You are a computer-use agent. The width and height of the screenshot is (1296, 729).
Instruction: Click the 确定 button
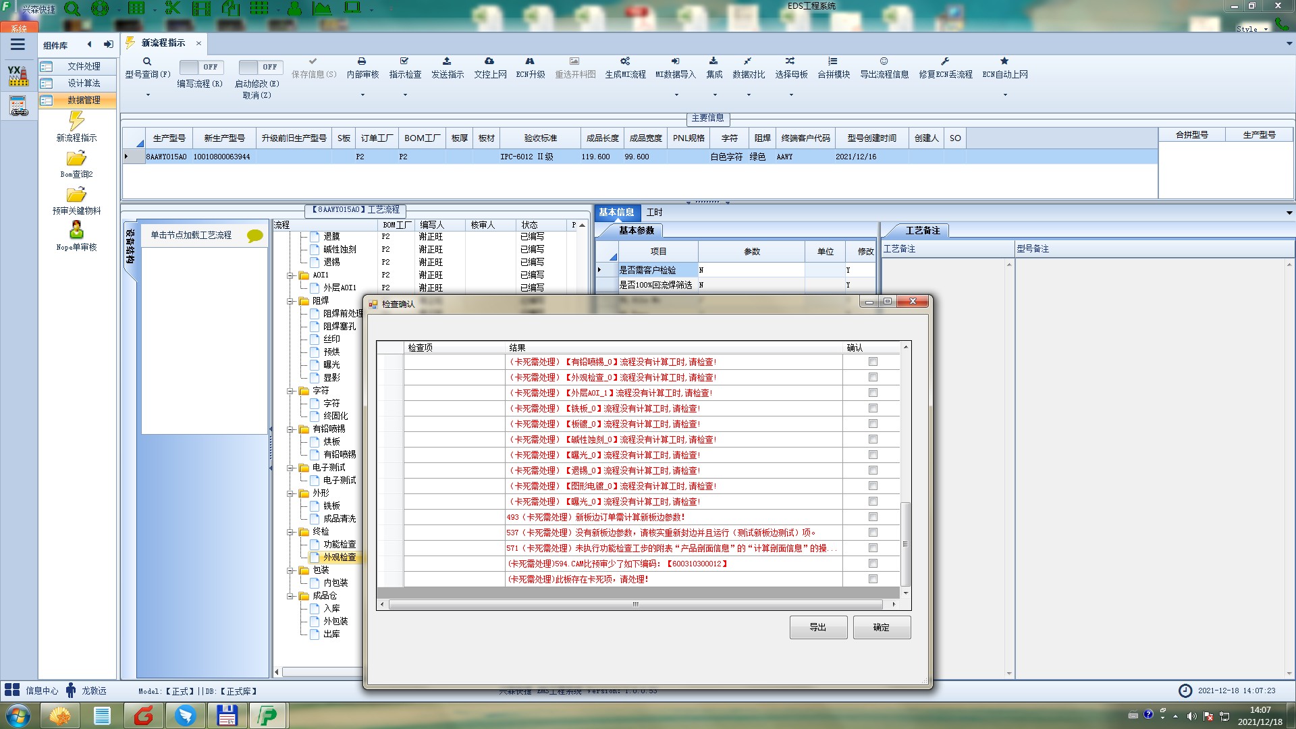click(881, 627)
